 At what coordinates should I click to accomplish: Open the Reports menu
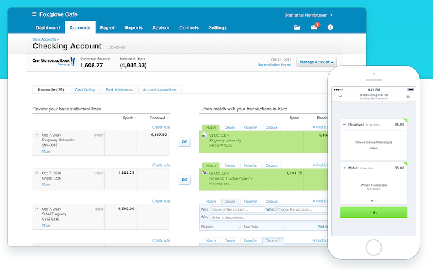click(x=134, y=27)
